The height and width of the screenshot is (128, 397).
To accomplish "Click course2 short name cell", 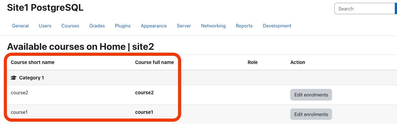I will [x=20, y=93].
